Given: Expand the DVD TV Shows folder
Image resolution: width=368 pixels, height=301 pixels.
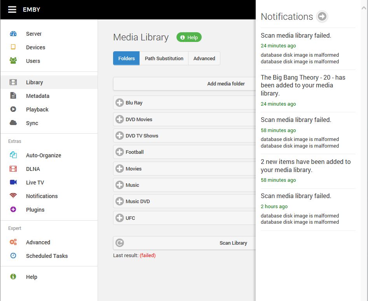Looking at the screenshot, I should coord(120,136).
